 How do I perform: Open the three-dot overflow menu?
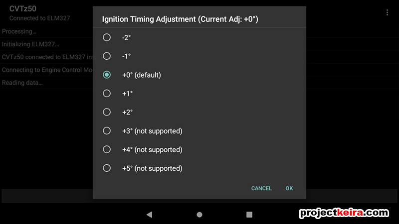387,12
